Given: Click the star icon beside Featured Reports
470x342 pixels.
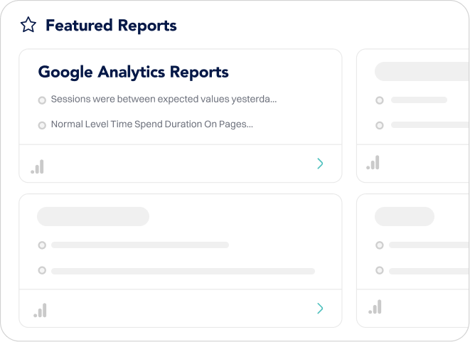Looking at the screenshot, I should pyautogui.click(x=28, y=25).
